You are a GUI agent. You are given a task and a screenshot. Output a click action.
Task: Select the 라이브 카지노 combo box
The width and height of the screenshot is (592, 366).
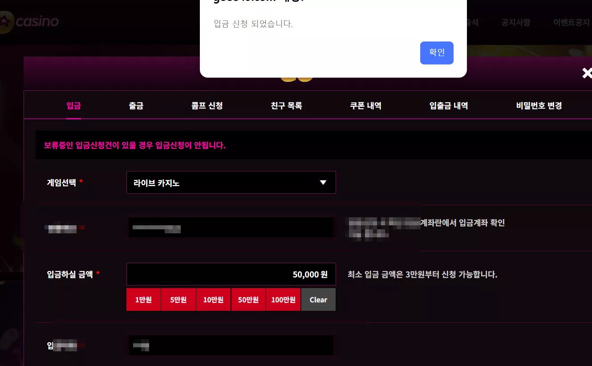[231, 183]
